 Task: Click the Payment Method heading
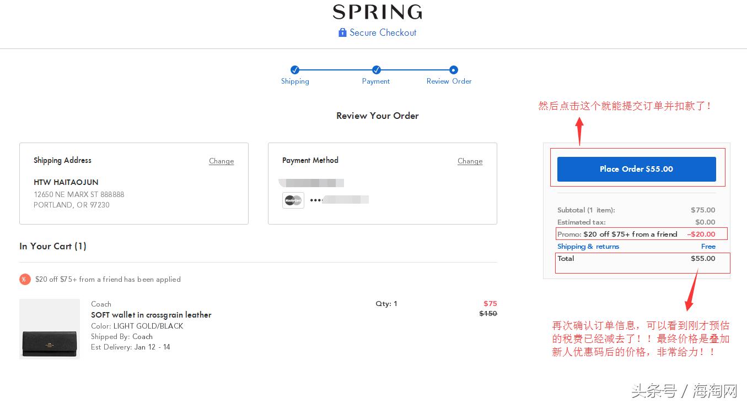pos(310,160)
